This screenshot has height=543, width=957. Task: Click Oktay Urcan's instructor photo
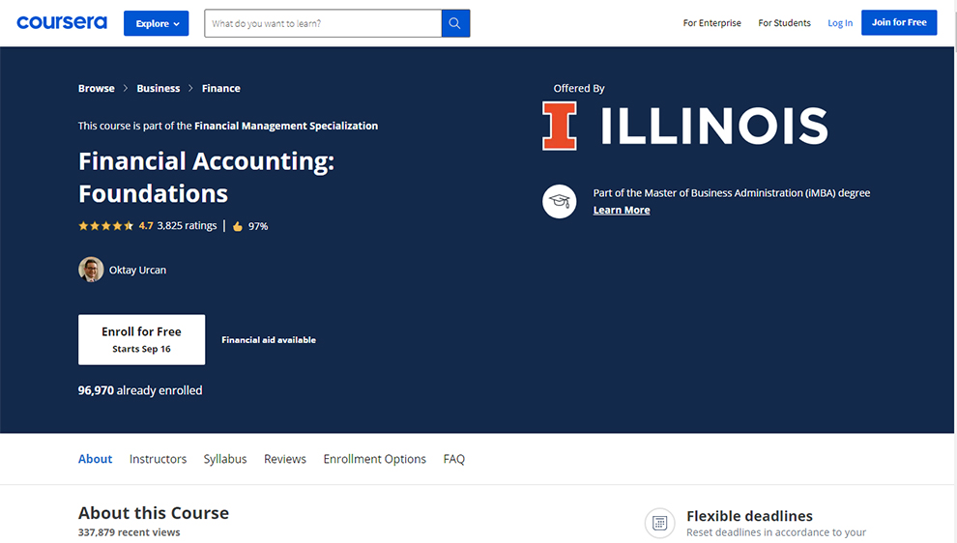[x=91, y=269]
